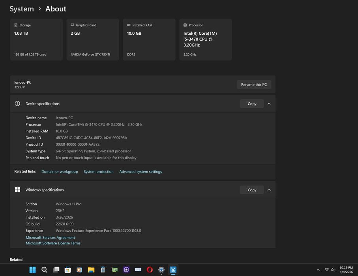Click 188 GB of 1.03 TB used
Viewport: 358px width, 276px height.
pos(30,54)
